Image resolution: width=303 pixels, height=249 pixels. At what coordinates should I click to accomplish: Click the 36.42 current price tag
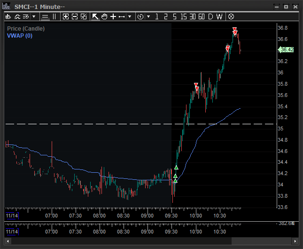pyautogui.click(x=286, y=50)
